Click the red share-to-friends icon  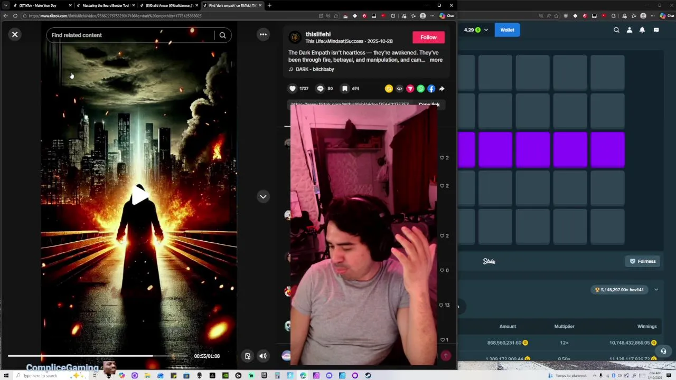(410, 89)
